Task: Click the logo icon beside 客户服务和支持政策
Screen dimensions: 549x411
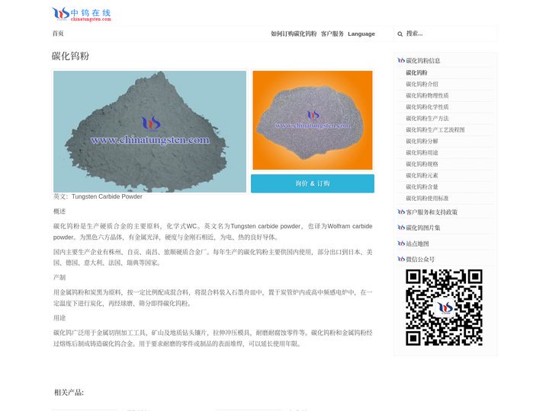Action: point(401,212)
